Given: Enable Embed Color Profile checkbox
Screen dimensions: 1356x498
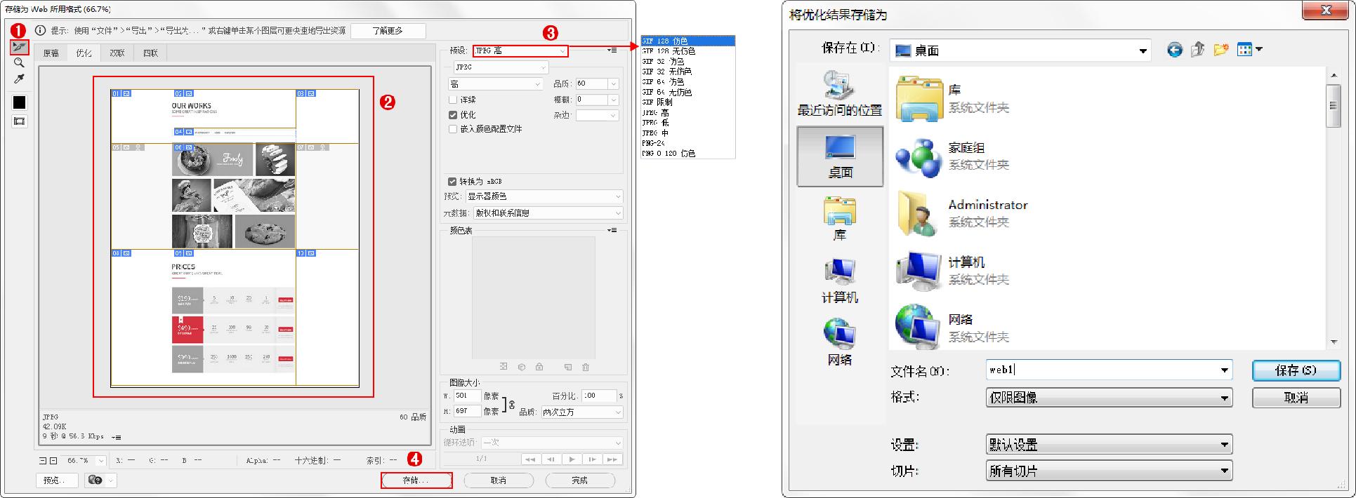Looking at the screenshot, I should (453, 129).
